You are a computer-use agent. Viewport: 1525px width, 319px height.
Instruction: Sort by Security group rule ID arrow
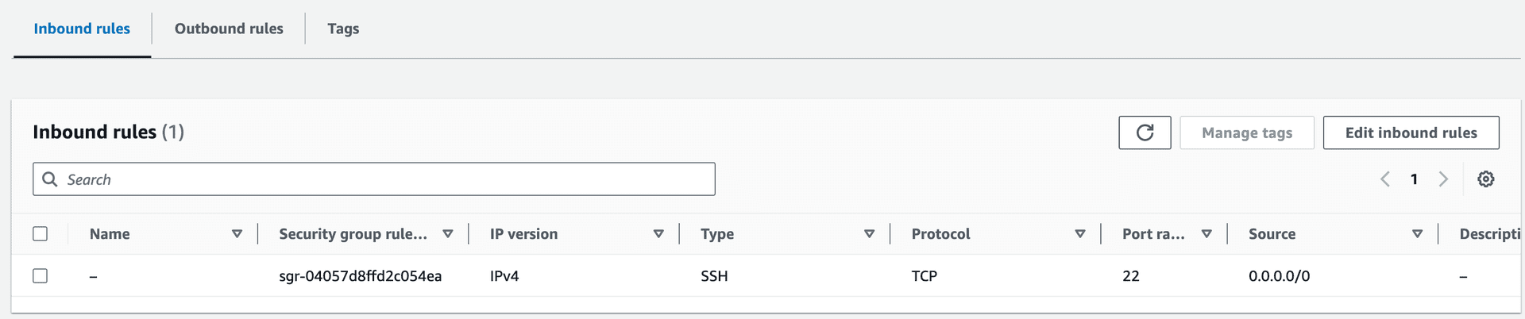click(448, 234)
